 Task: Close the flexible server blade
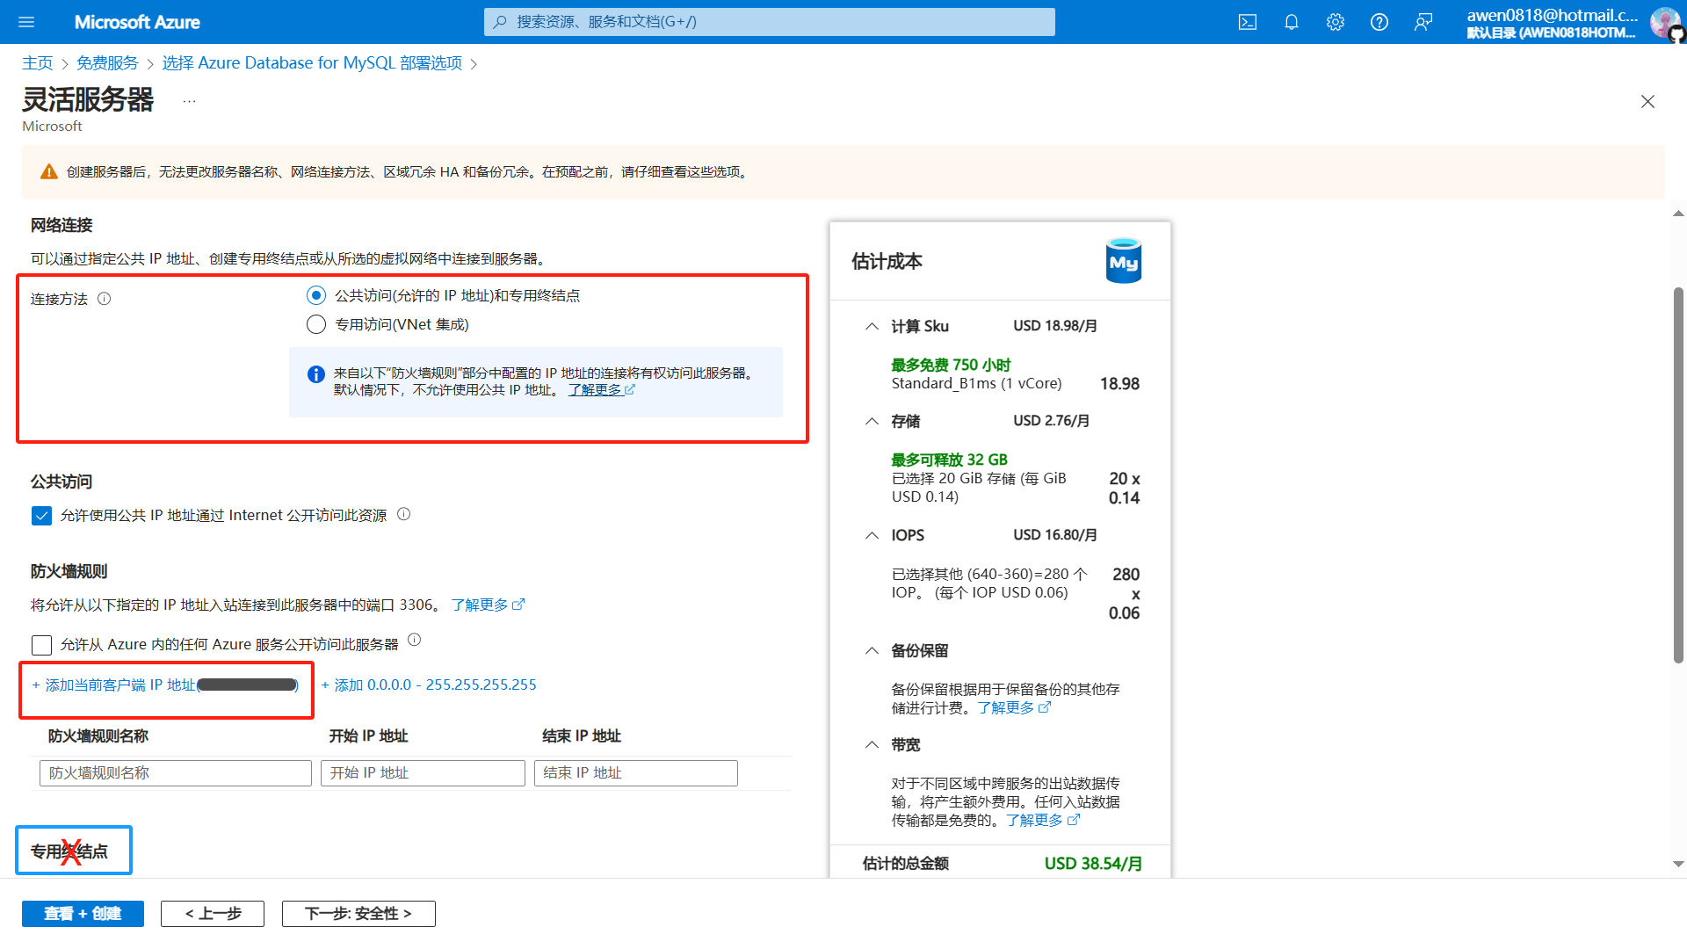(1647, 102)
